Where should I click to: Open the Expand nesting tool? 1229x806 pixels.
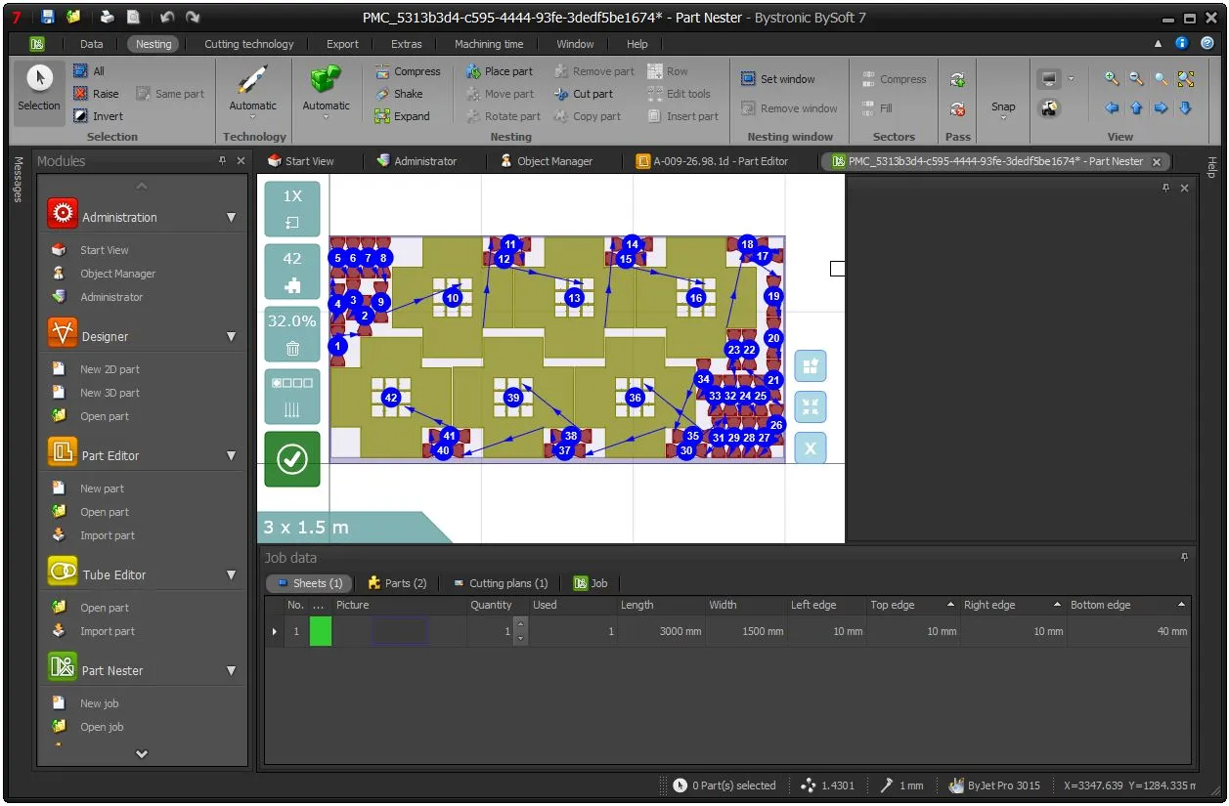click(x=403, y=116)
